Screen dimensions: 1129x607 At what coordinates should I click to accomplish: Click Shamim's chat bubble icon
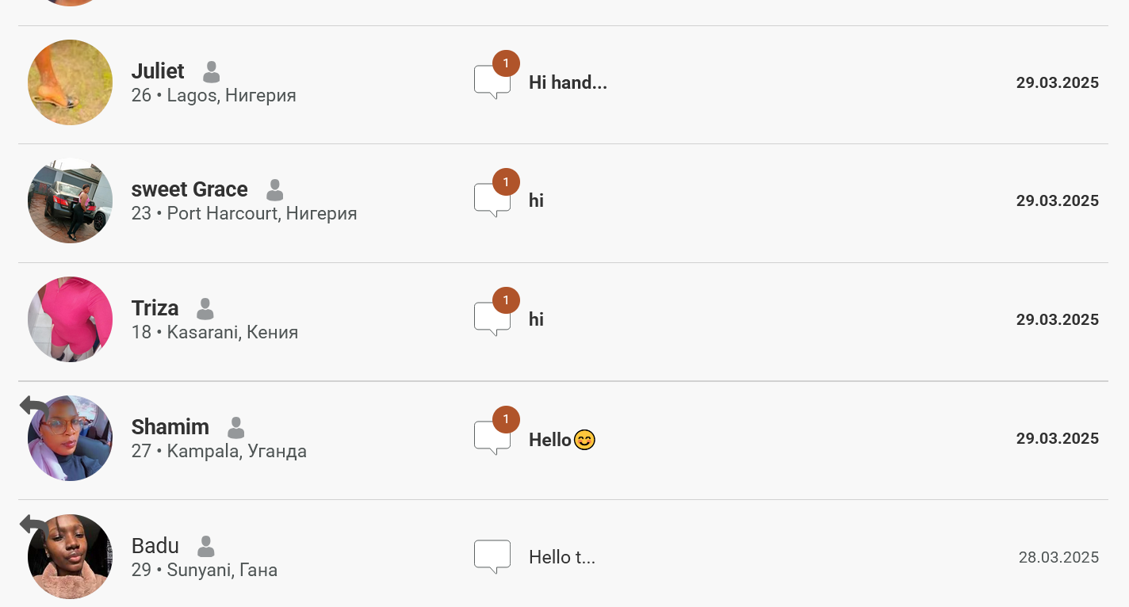coord(492,438)
